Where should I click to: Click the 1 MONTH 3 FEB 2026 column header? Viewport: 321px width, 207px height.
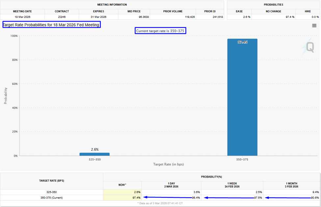pyautogui.click(x=291, y=185)
